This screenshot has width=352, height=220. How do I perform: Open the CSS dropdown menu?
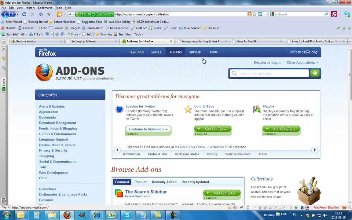[x=42, y=28]
